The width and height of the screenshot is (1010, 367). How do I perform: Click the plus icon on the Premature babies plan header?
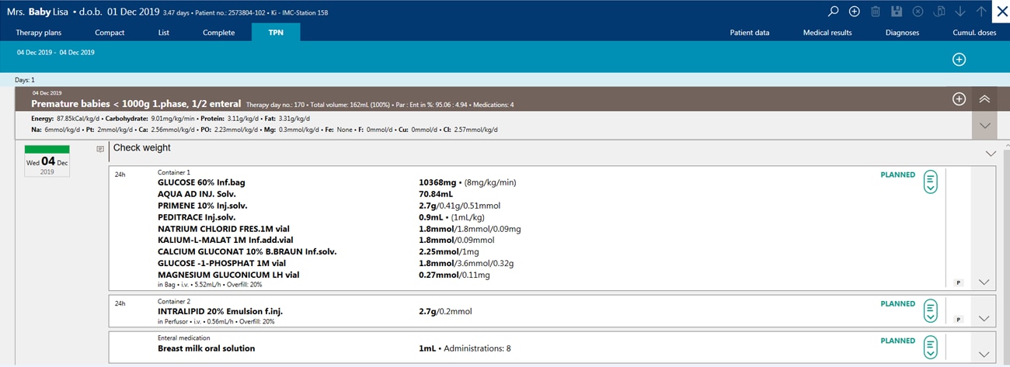pyautogui.click(x=959, y=99)
